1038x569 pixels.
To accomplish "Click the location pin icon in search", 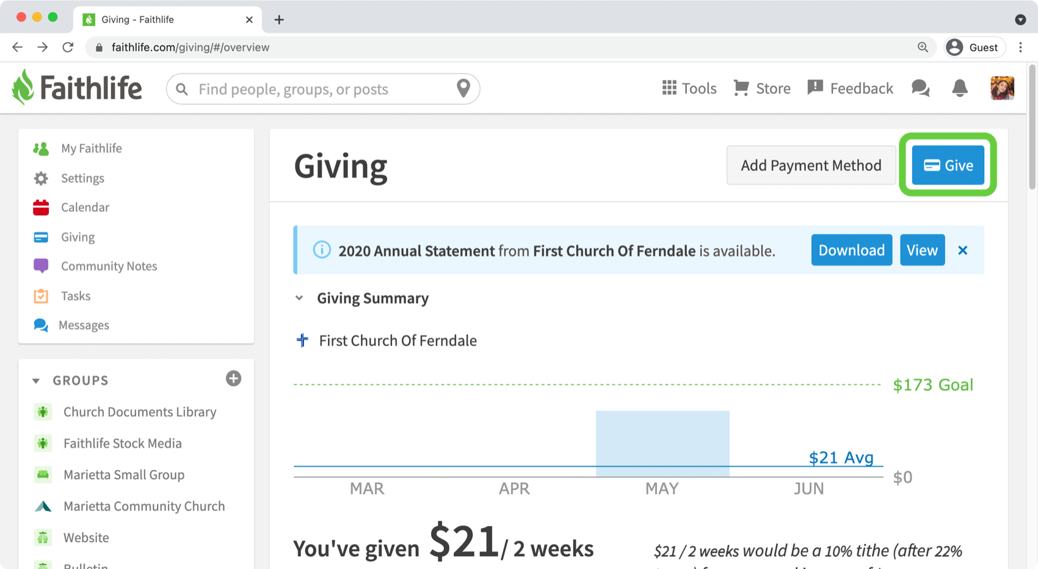I will coord(463,89).
